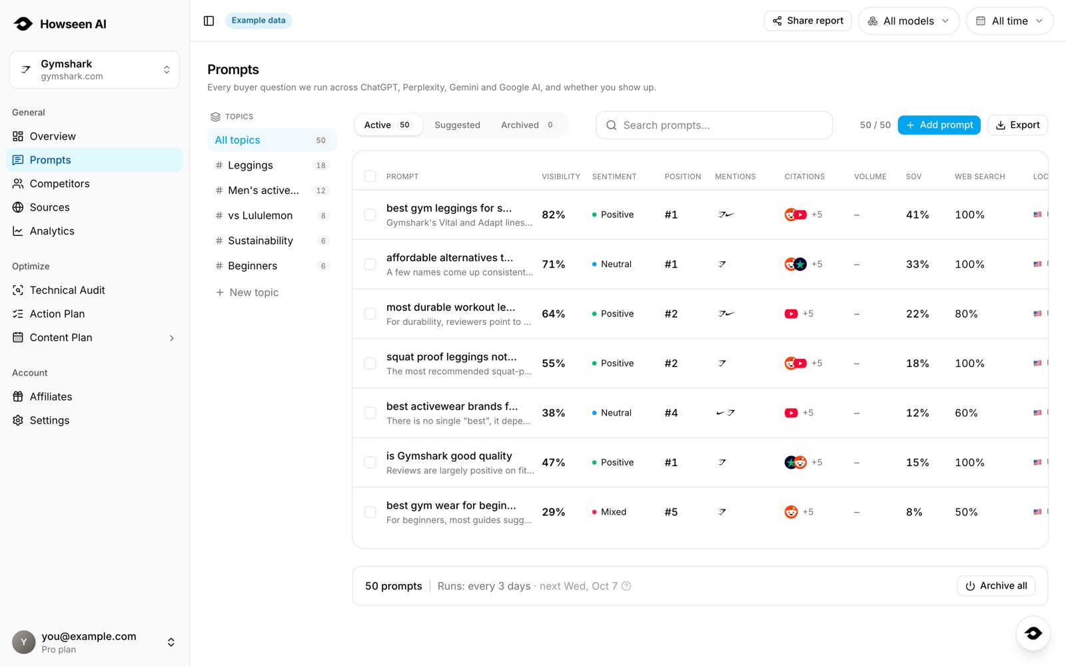Switch to the Active tab
The width and height of the screenshot is (1066, 666).
(388, 125)
